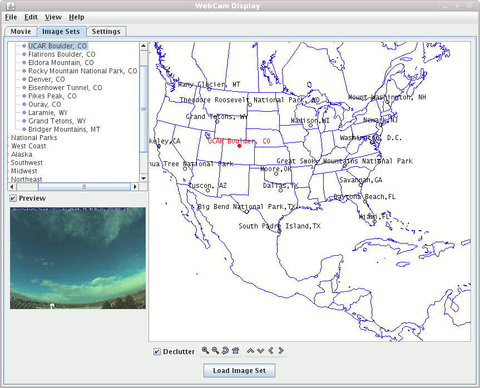Pan the map left using the left arrow
Screen dimensions: 480x388
pyautogui.click(x=271, y=351)
